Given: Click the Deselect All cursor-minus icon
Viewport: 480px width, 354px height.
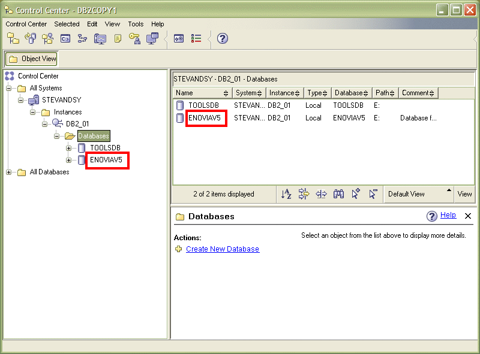Looking at the screenshot, I should click(373, 194).
